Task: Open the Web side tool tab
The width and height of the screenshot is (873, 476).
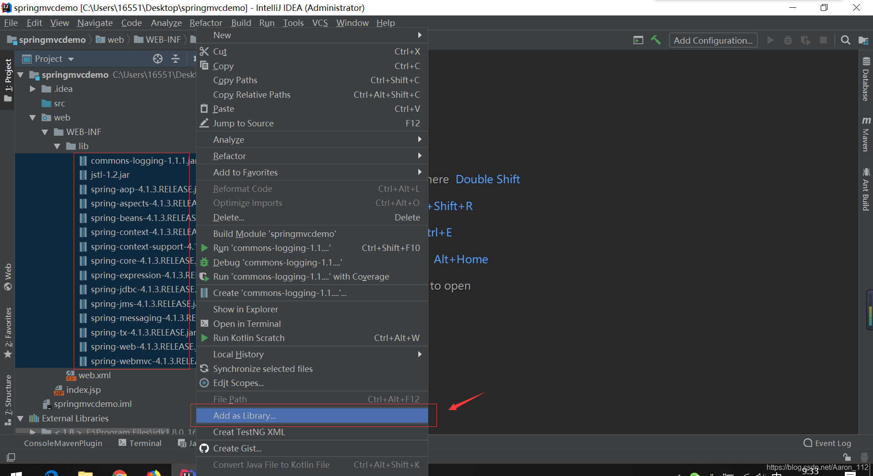Action: coord(8,276)
